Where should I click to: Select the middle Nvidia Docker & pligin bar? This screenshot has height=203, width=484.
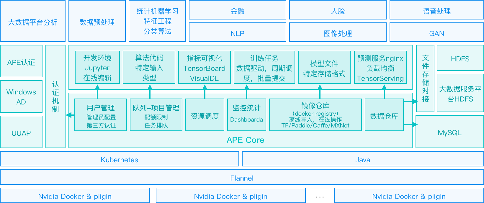coord(231,195)
